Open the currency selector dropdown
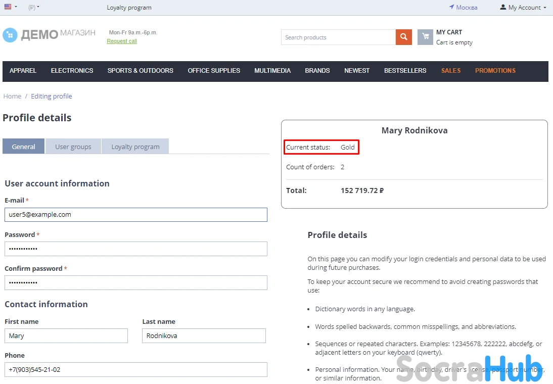 tap(34, 8)
